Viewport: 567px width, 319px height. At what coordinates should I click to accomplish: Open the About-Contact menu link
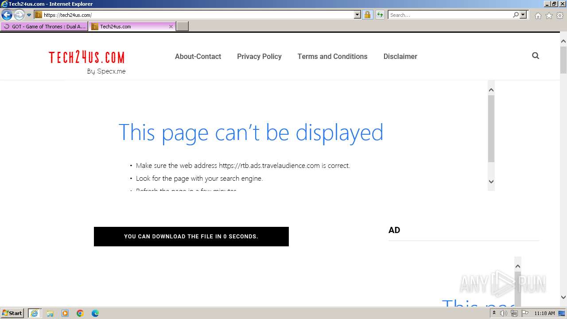click(198, 56)
